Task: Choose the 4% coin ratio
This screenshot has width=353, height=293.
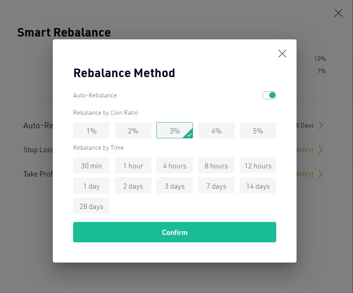Action: click(x=217, y=130)
